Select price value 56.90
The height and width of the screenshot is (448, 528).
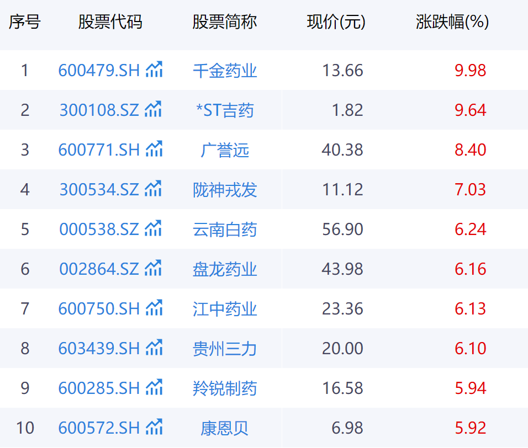coord(342,230)
